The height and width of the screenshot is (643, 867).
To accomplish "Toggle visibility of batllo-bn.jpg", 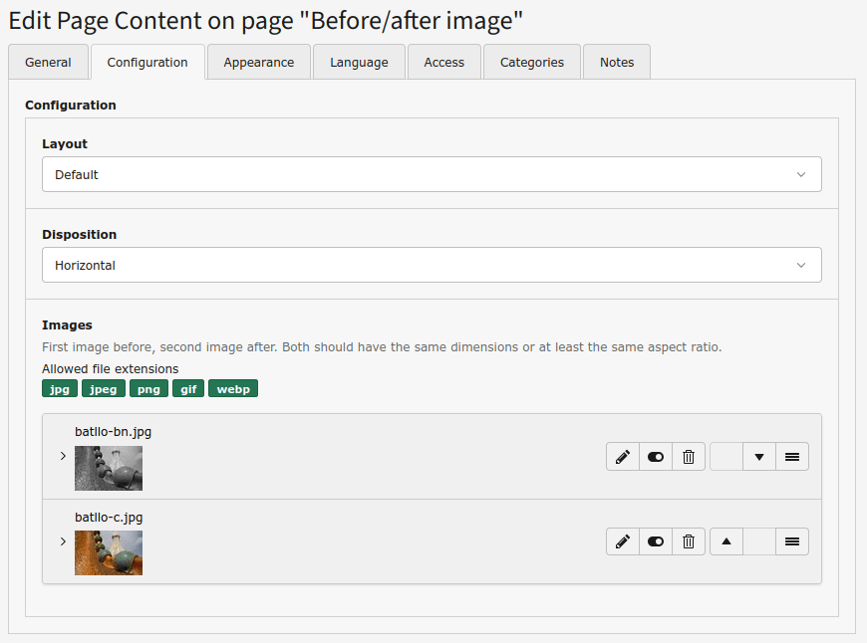I will tap(656, 457).
